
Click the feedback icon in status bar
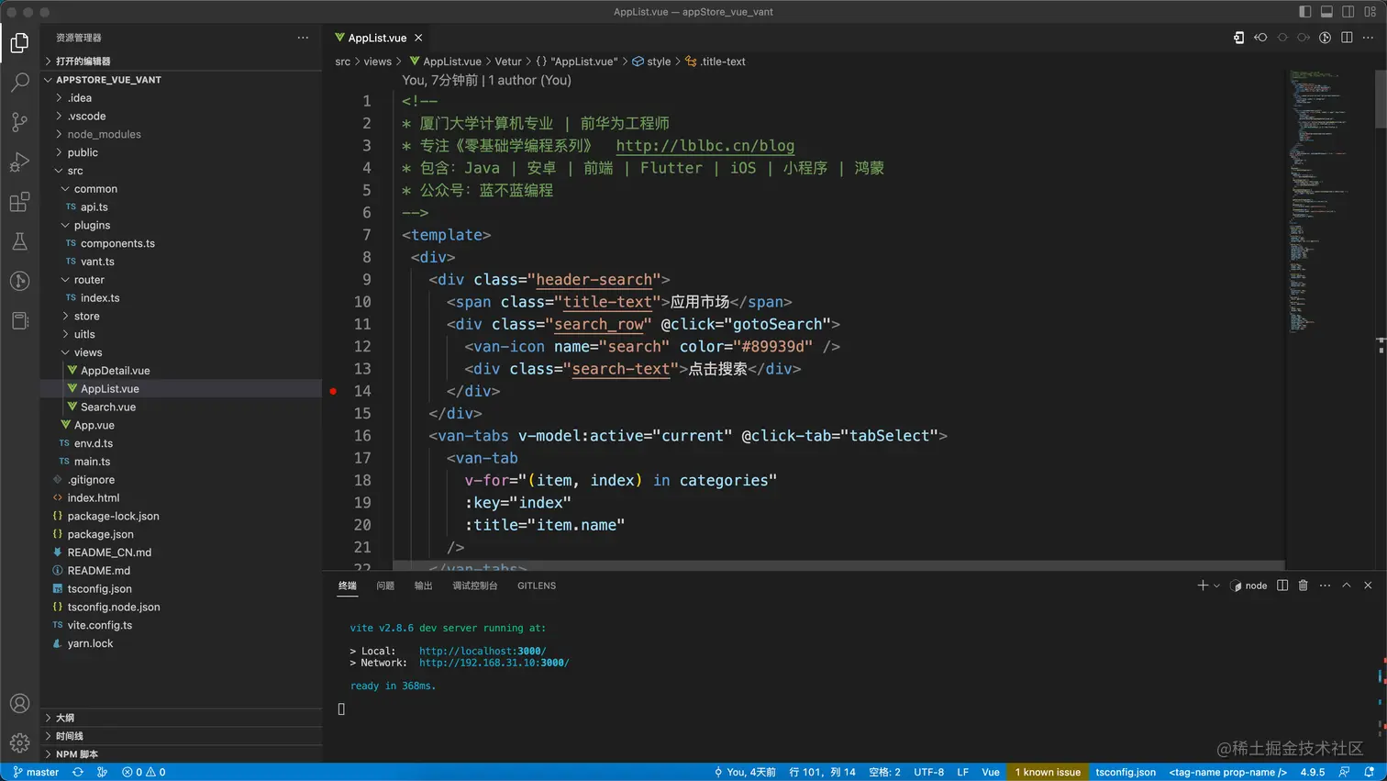pyautogui.click(x=1344, y=772)
